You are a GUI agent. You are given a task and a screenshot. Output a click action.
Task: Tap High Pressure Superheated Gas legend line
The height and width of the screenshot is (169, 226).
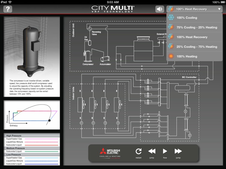coord(42,139)
